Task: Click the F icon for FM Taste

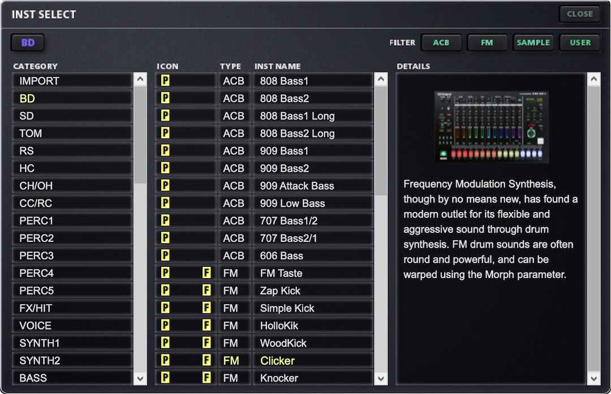Action: (x=206, y=274)
